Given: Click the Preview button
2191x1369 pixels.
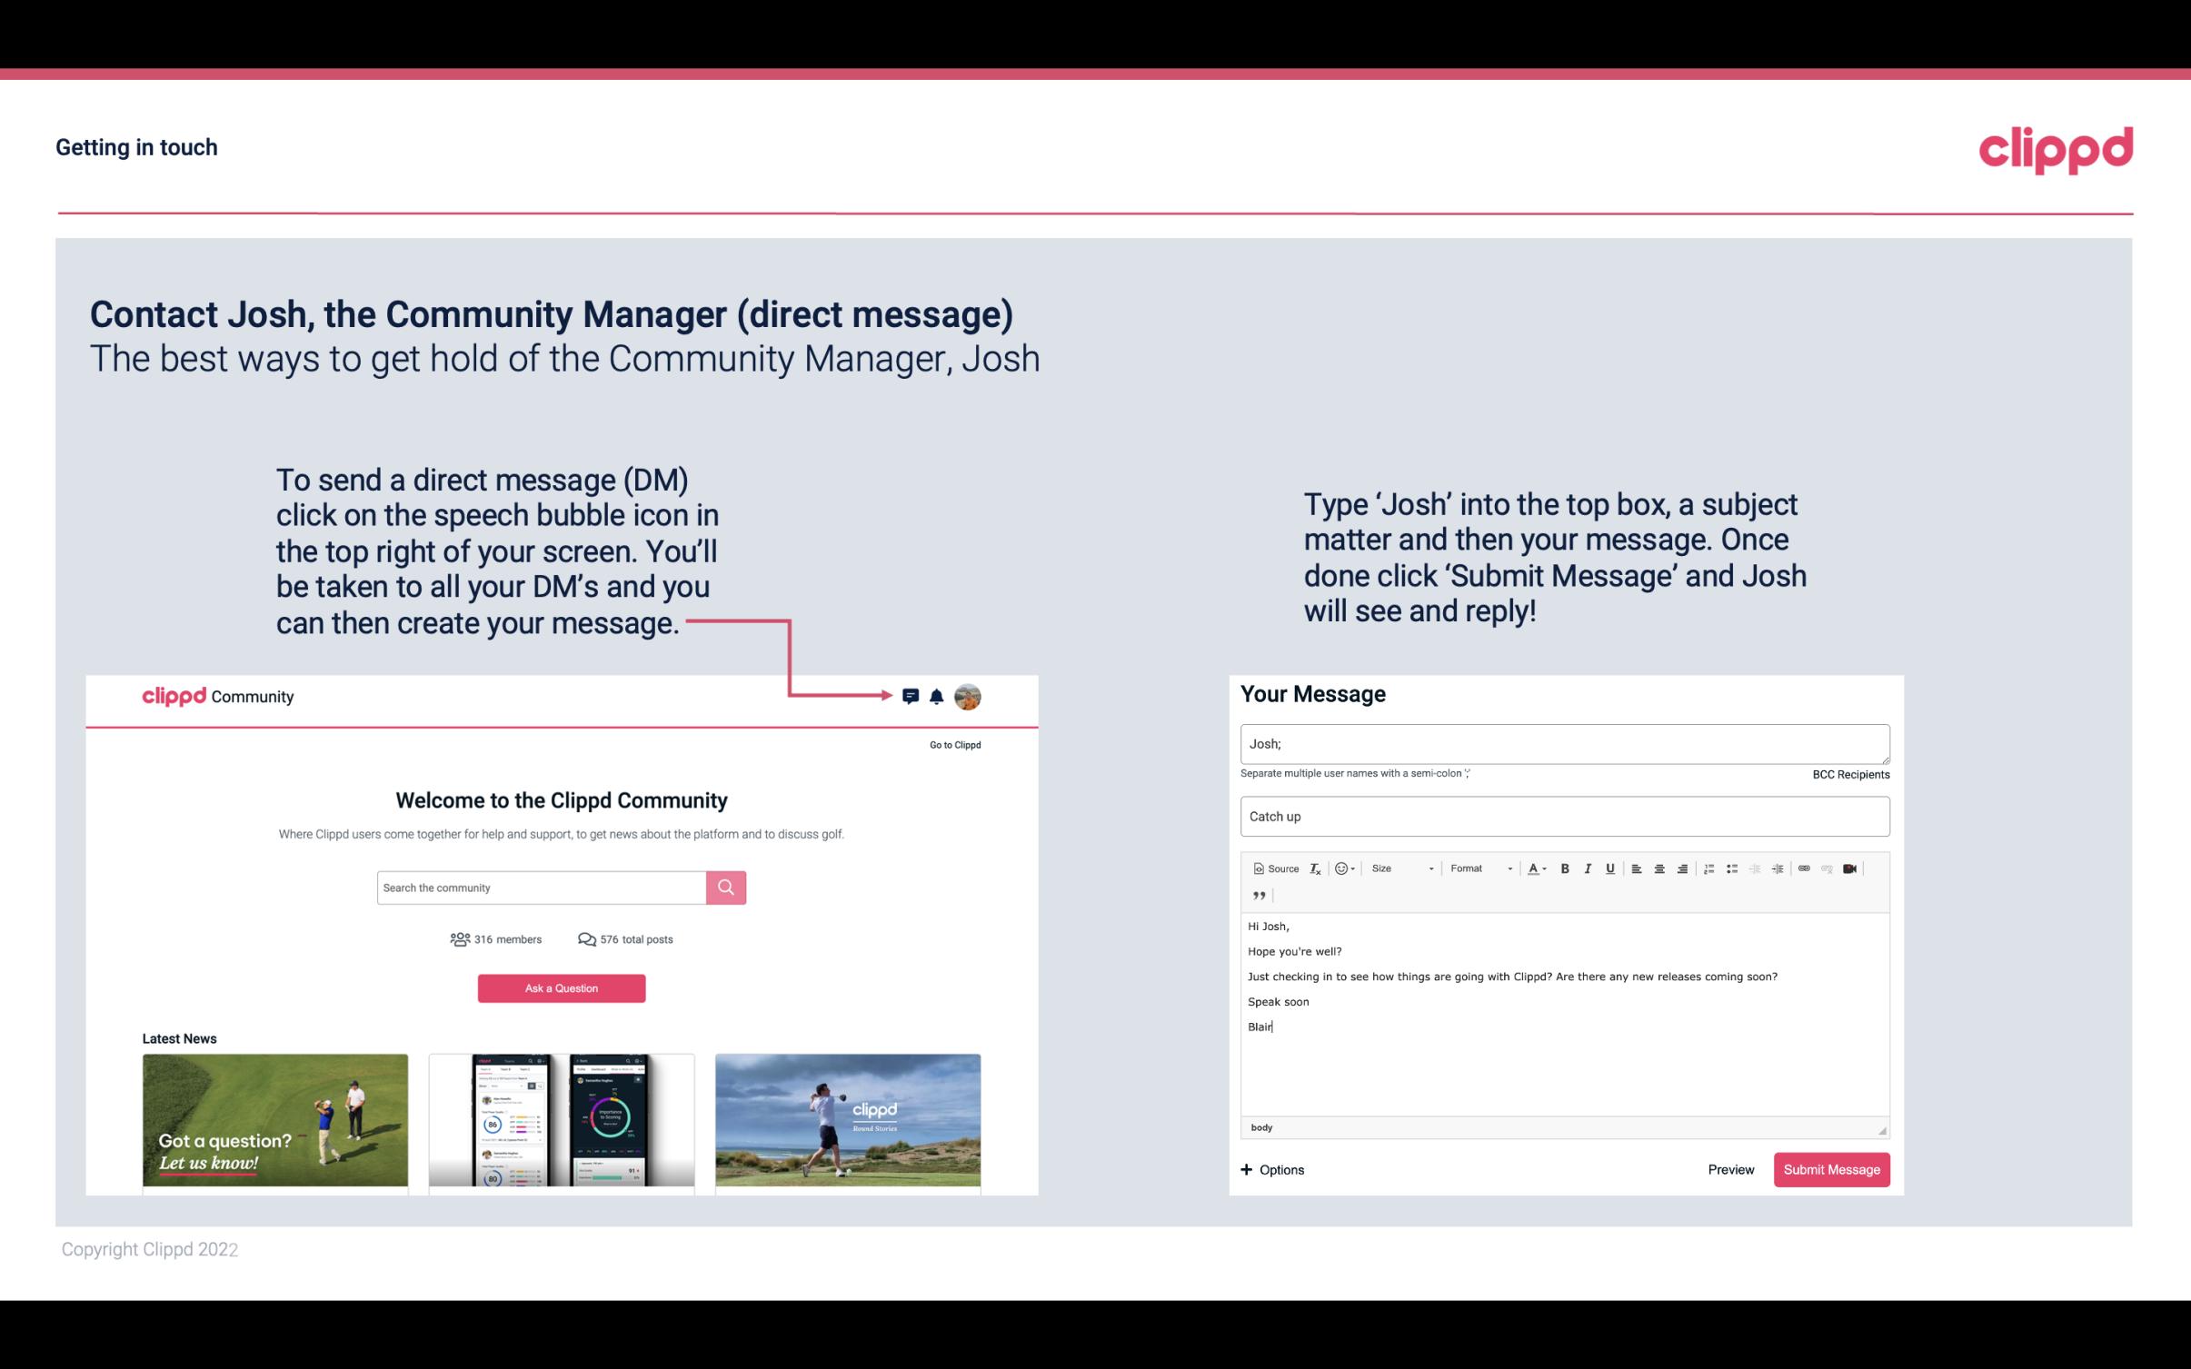Looking at the screenshot, I should (1730, 1169).
